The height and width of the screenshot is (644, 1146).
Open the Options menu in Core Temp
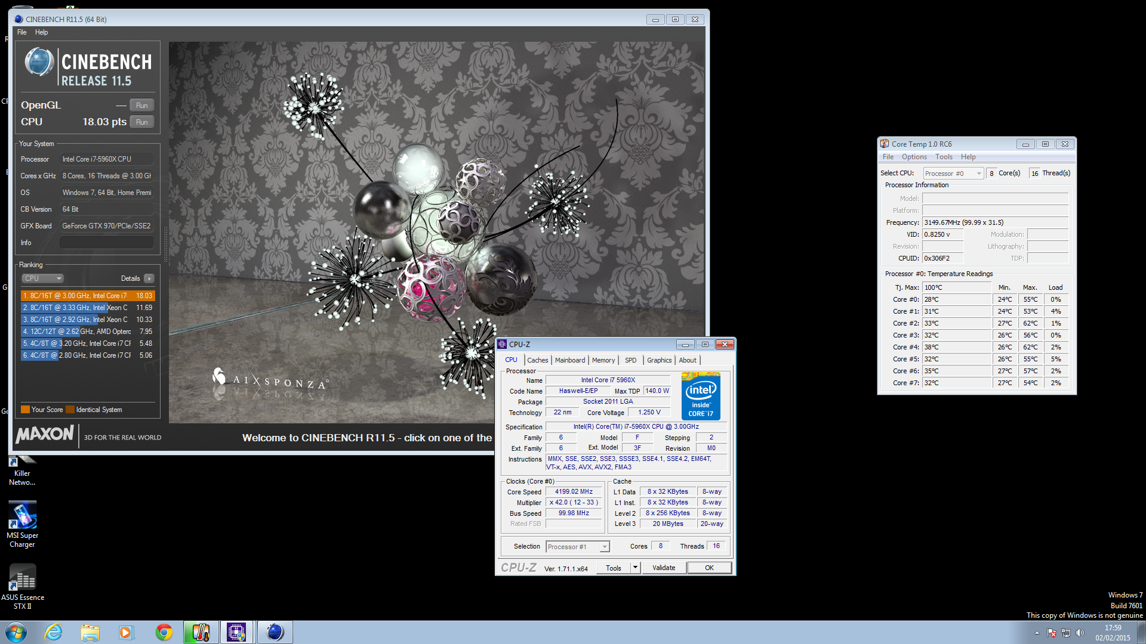pos(914,157)
